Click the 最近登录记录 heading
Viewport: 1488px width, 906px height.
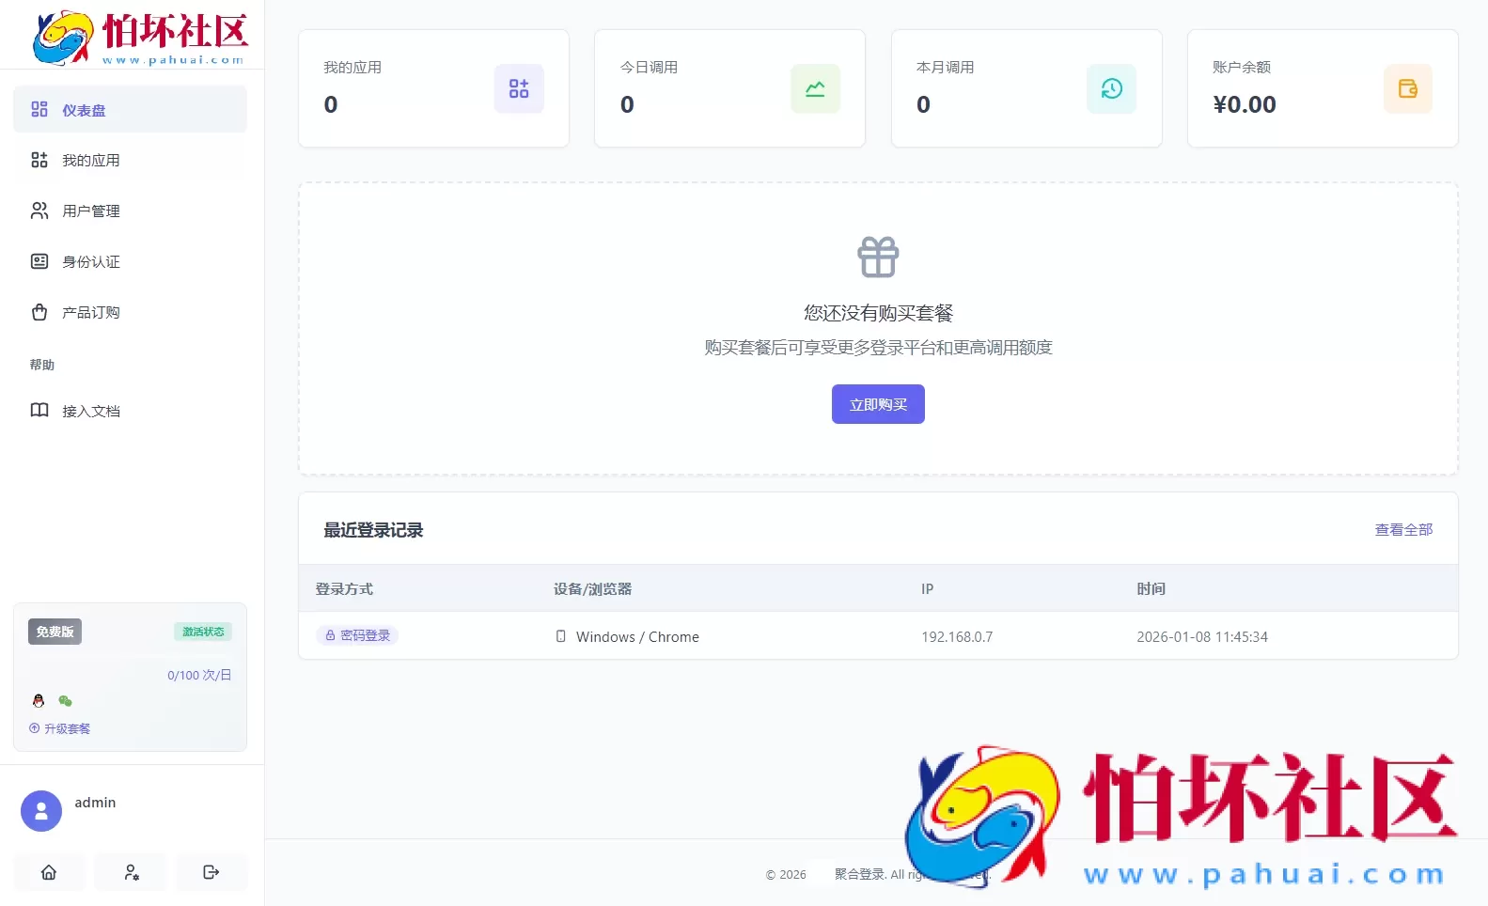(x=373, y=530)
